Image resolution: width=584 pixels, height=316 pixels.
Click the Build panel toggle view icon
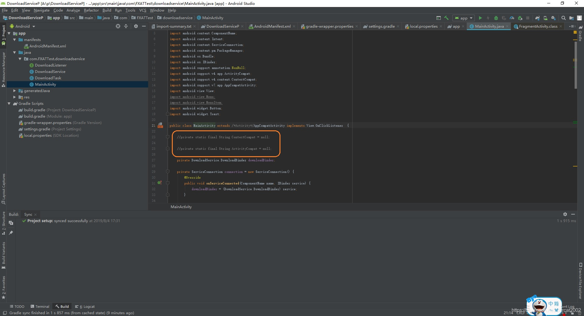11,223
